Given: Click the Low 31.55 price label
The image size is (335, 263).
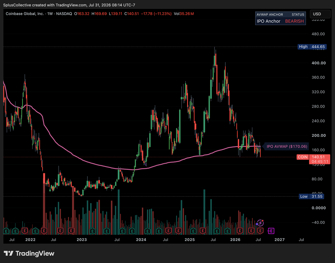Looking at the screenshot, I should click(312, 196).
